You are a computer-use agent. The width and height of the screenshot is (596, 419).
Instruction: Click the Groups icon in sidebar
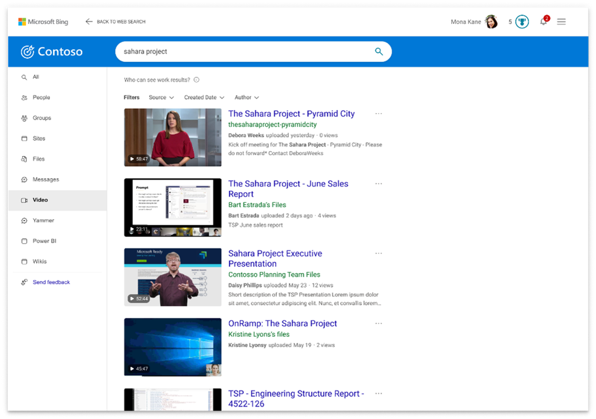click(x=24, y=118)
